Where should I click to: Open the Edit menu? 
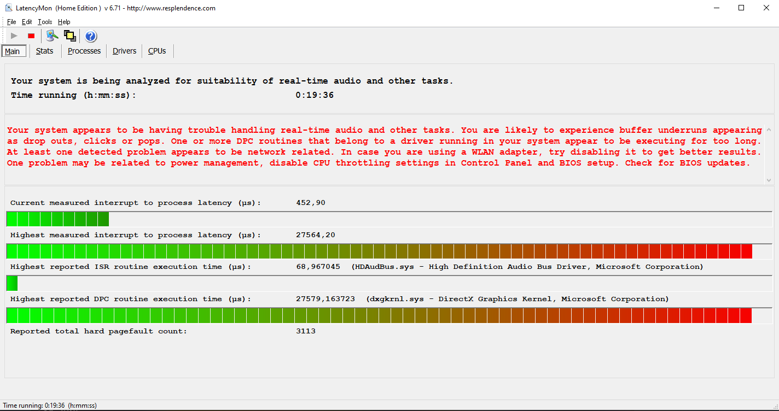[x=27, y=22]
